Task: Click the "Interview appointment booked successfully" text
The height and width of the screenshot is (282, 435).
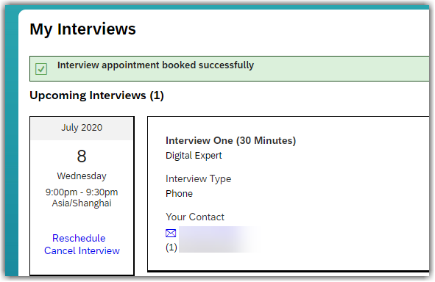Action: [155, 65]
